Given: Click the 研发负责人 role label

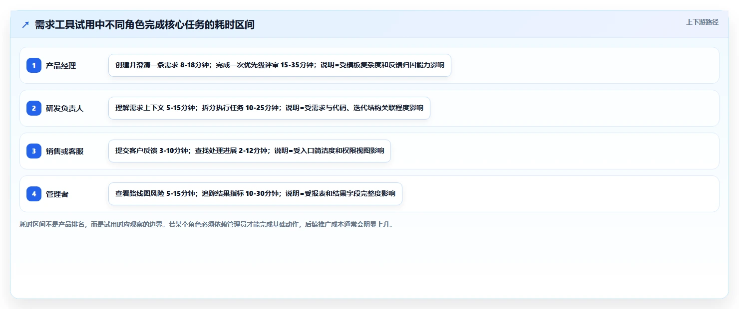Looking at the screenshot, I should coord(65,108).
